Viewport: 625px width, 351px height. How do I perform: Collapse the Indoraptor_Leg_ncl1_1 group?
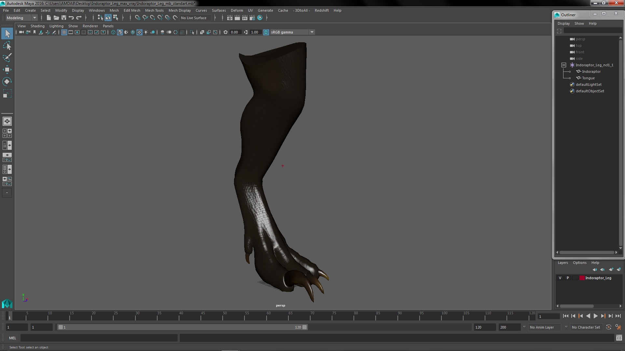point(564,65)
